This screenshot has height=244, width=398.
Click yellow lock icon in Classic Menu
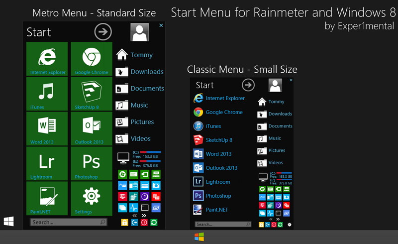tap(261, 225)
